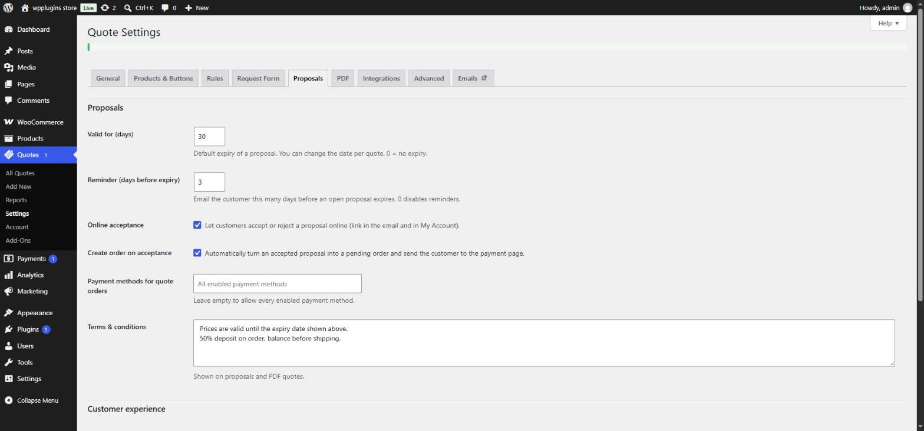924x431 pixels.
Task: Open Payment methods for quote orders selector
Action: tap(277, 283)
